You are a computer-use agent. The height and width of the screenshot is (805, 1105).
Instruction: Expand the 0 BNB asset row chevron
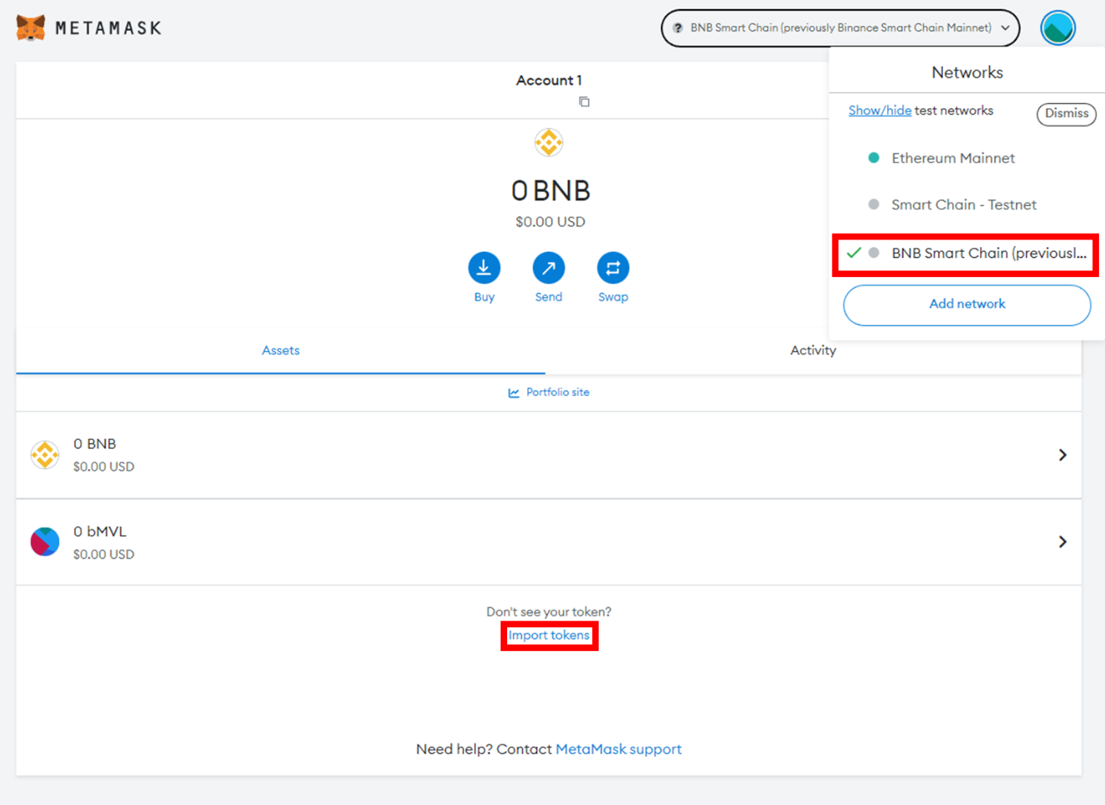coord(1062,455)
